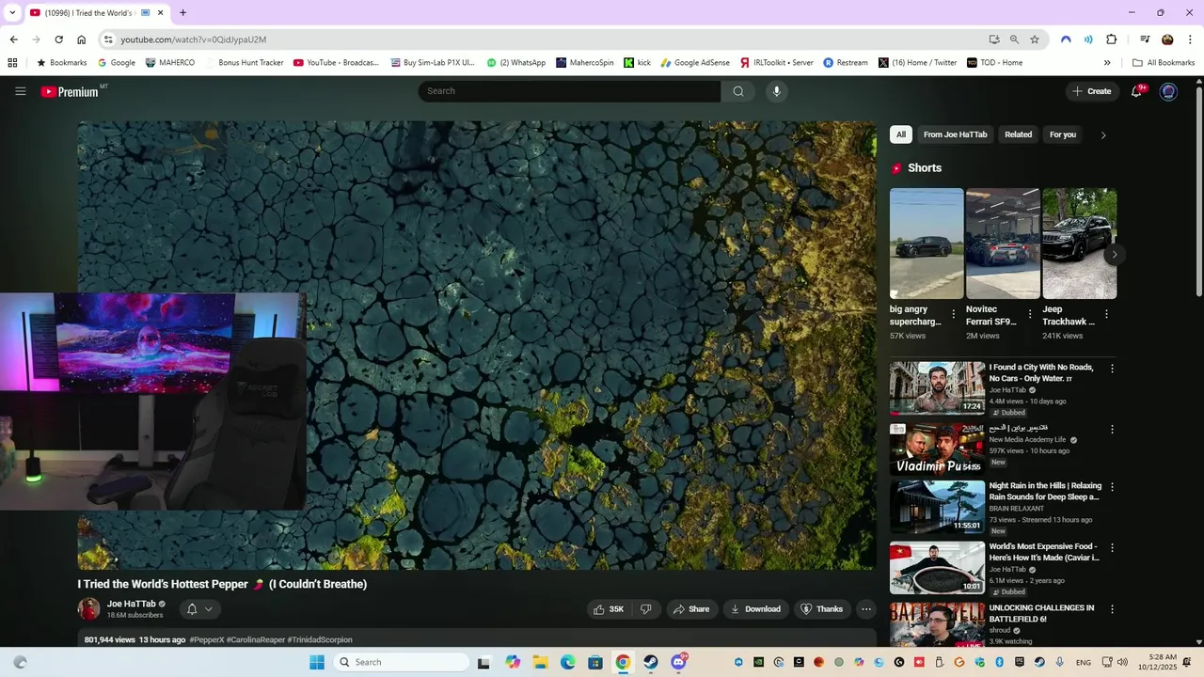The width and height of the screenshot is (1204, 677).
Task: Open the Night Rain video thumbnail
Action: click(937, 508)
